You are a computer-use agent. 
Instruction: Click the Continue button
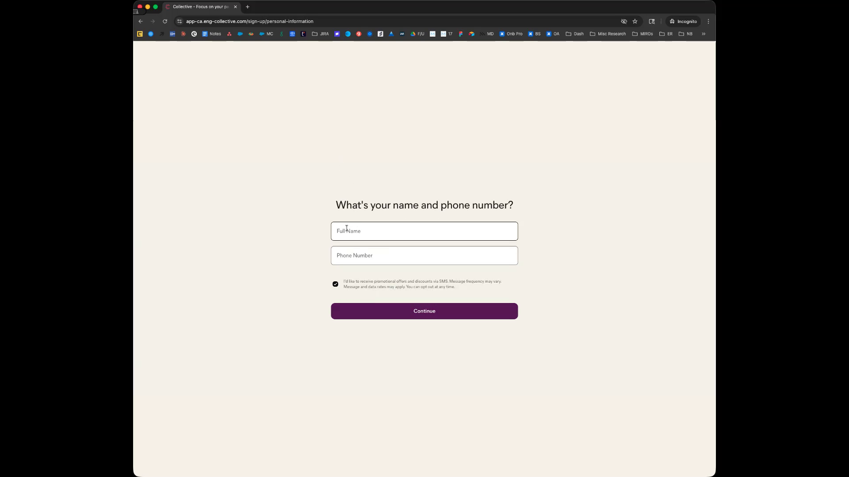pos(424,311)
